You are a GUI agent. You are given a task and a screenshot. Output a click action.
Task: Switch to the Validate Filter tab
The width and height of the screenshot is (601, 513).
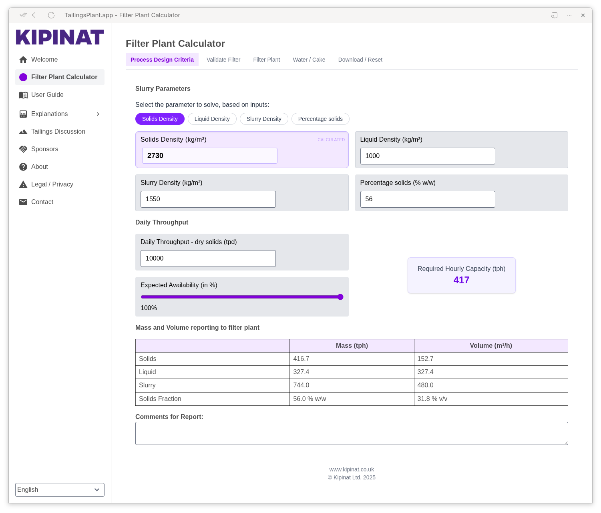click(223, 60)
